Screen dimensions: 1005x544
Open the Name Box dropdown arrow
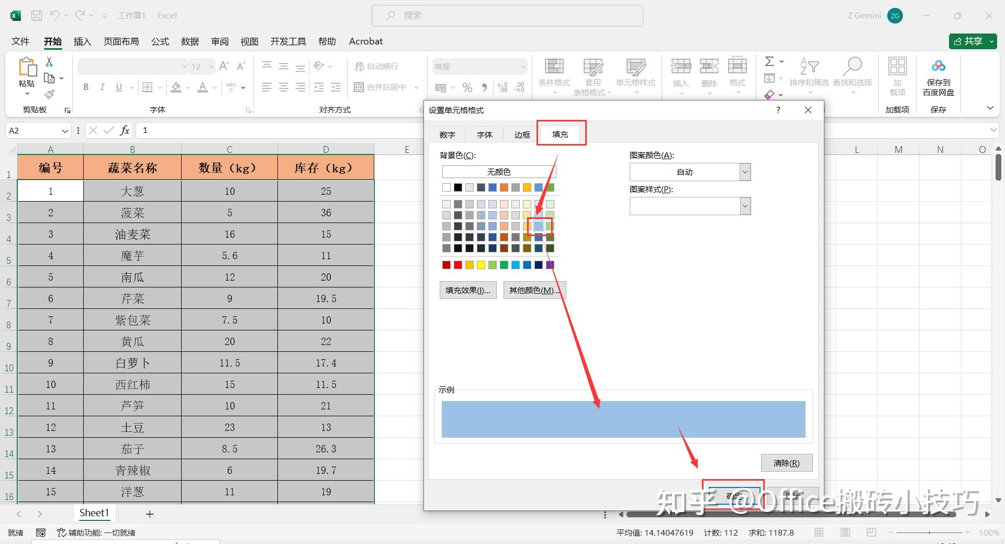[x=65, y=130]
